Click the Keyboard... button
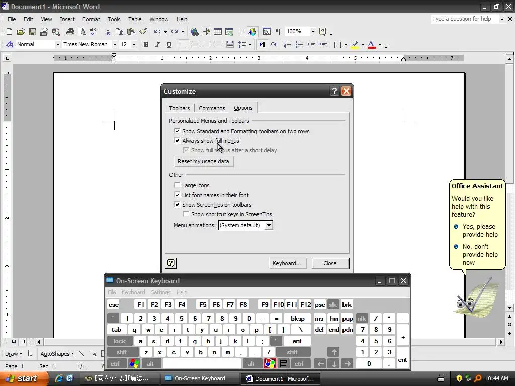The width and height of the screenshot is (515, 386). [287, 263]
